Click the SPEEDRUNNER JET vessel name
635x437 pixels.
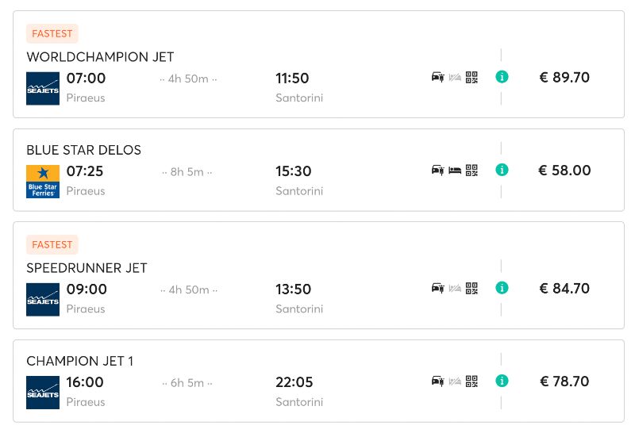coord(87,268)
